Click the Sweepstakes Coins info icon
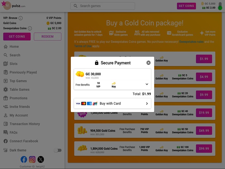This screenshot has width=225, height=169. (30, 28)
